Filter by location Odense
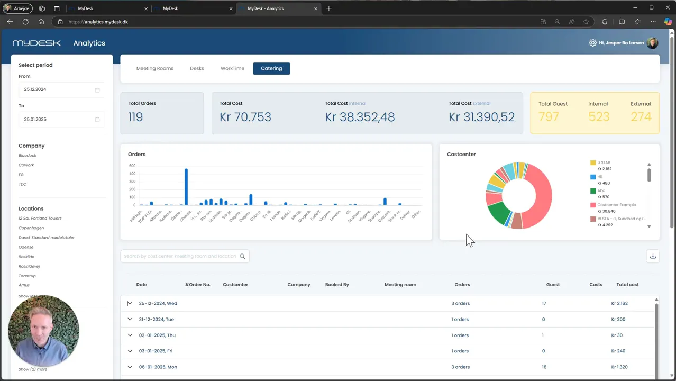 (x=26, y=247)
